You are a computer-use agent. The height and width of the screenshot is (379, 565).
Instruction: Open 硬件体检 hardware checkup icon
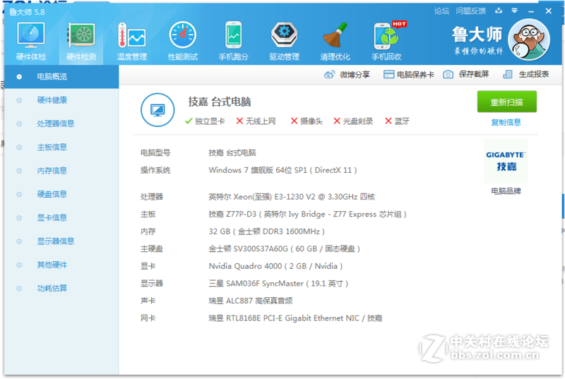31,41
